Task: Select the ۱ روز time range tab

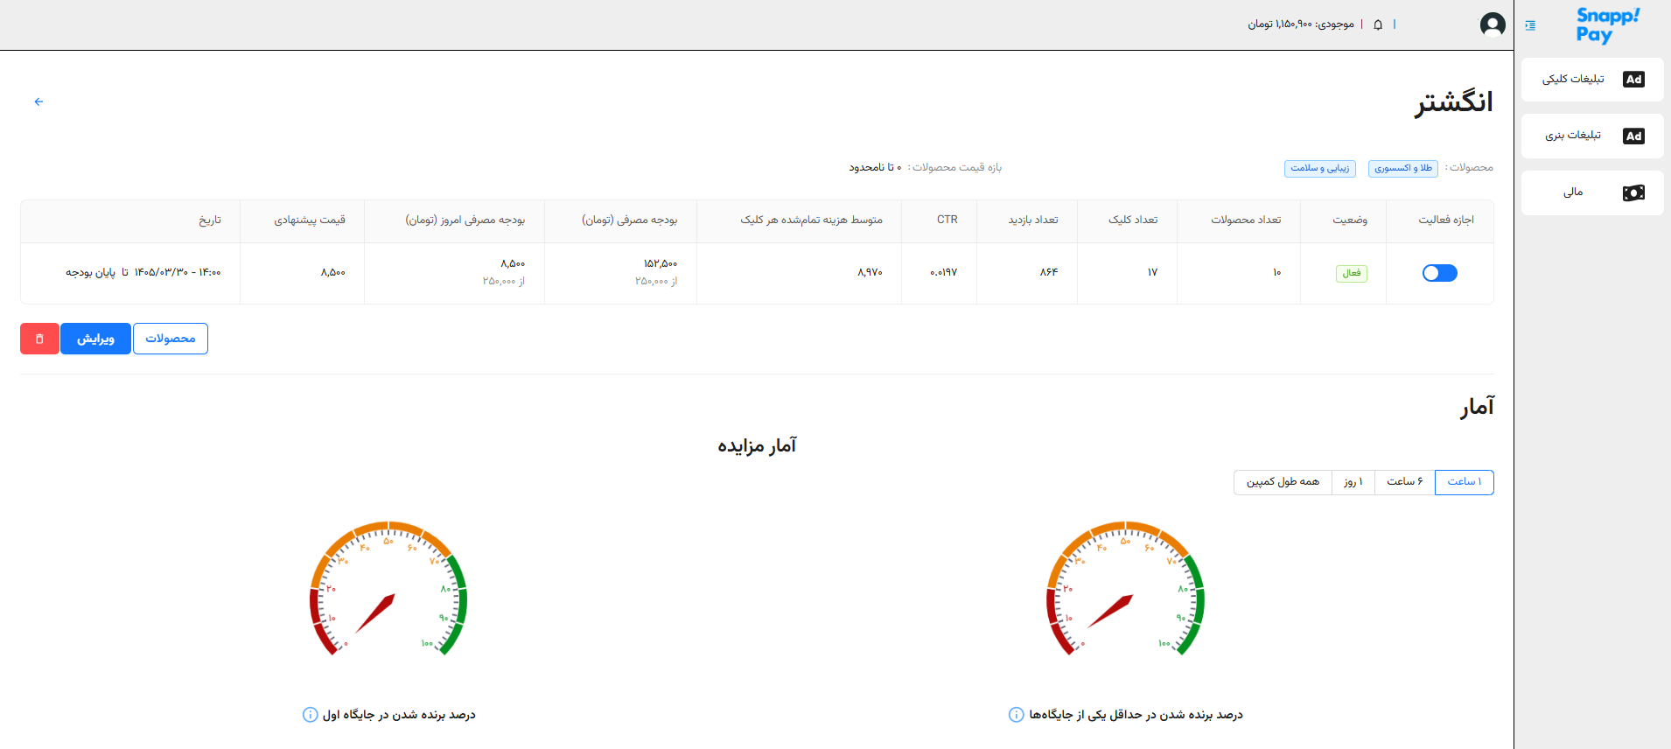Action: (x=1353, y=482)
